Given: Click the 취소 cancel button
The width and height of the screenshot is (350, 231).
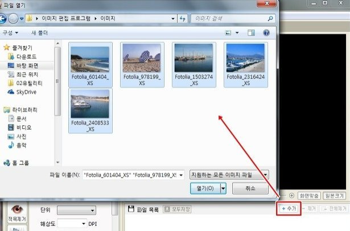Looking at the screenshot, I should click(250, 188).
